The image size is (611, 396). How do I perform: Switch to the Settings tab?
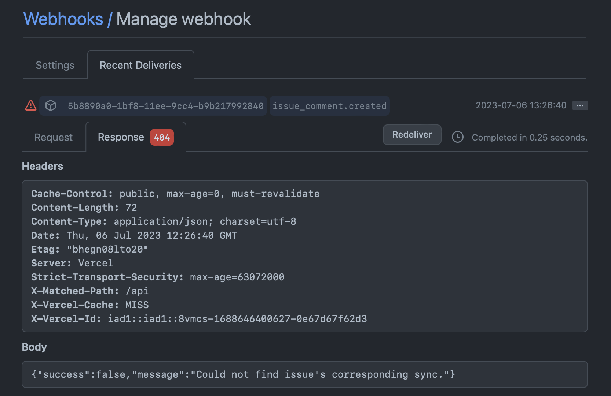tap(55, 65)
